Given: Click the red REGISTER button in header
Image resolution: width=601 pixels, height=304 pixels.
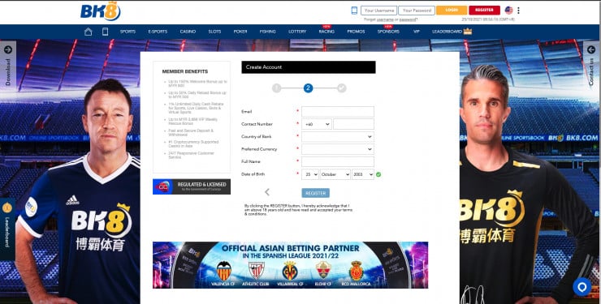Looking at the screenshot, I should 484,11.
